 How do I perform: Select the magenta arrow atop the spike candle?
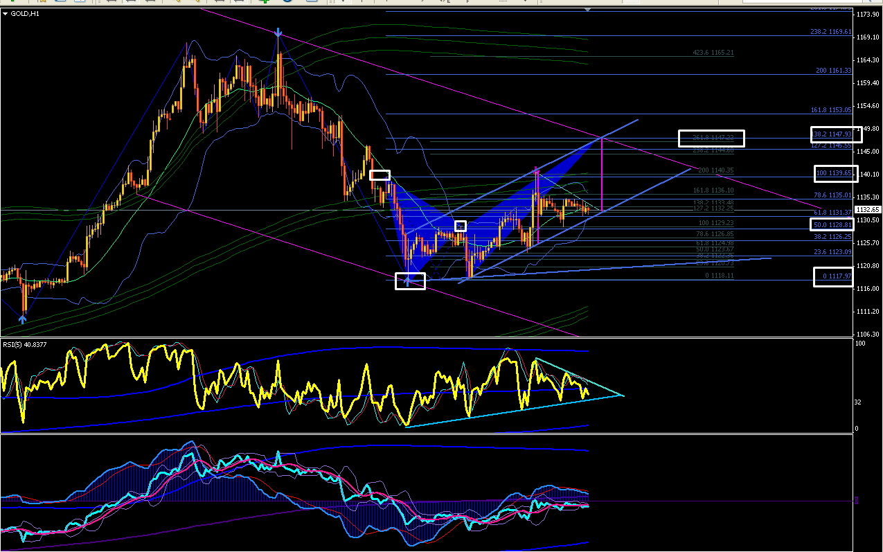point(536,170)
